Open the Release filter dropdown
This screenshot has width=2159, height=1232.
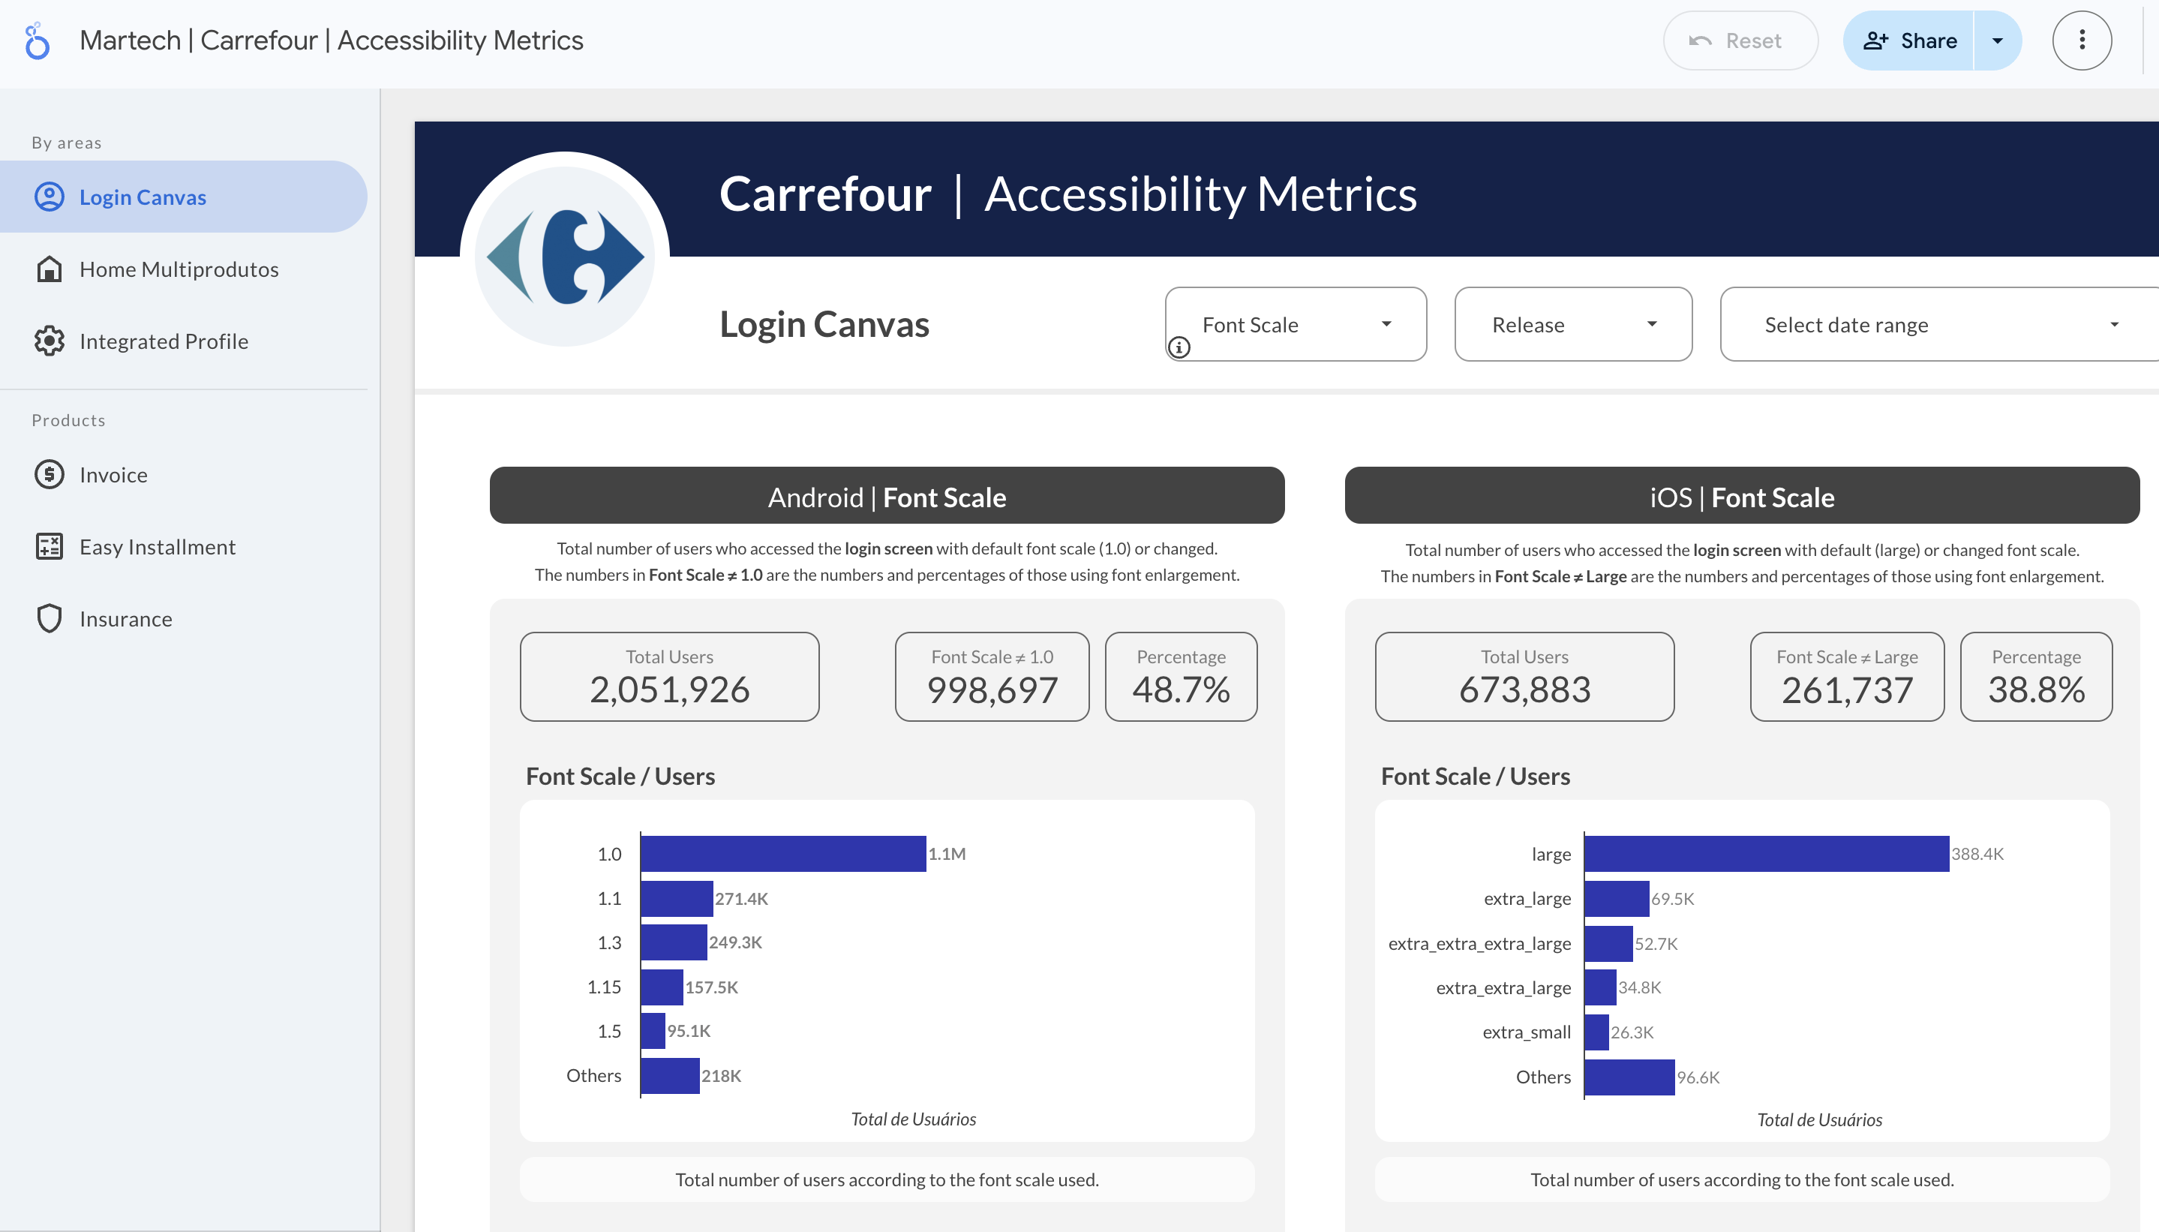[1572, 324]
